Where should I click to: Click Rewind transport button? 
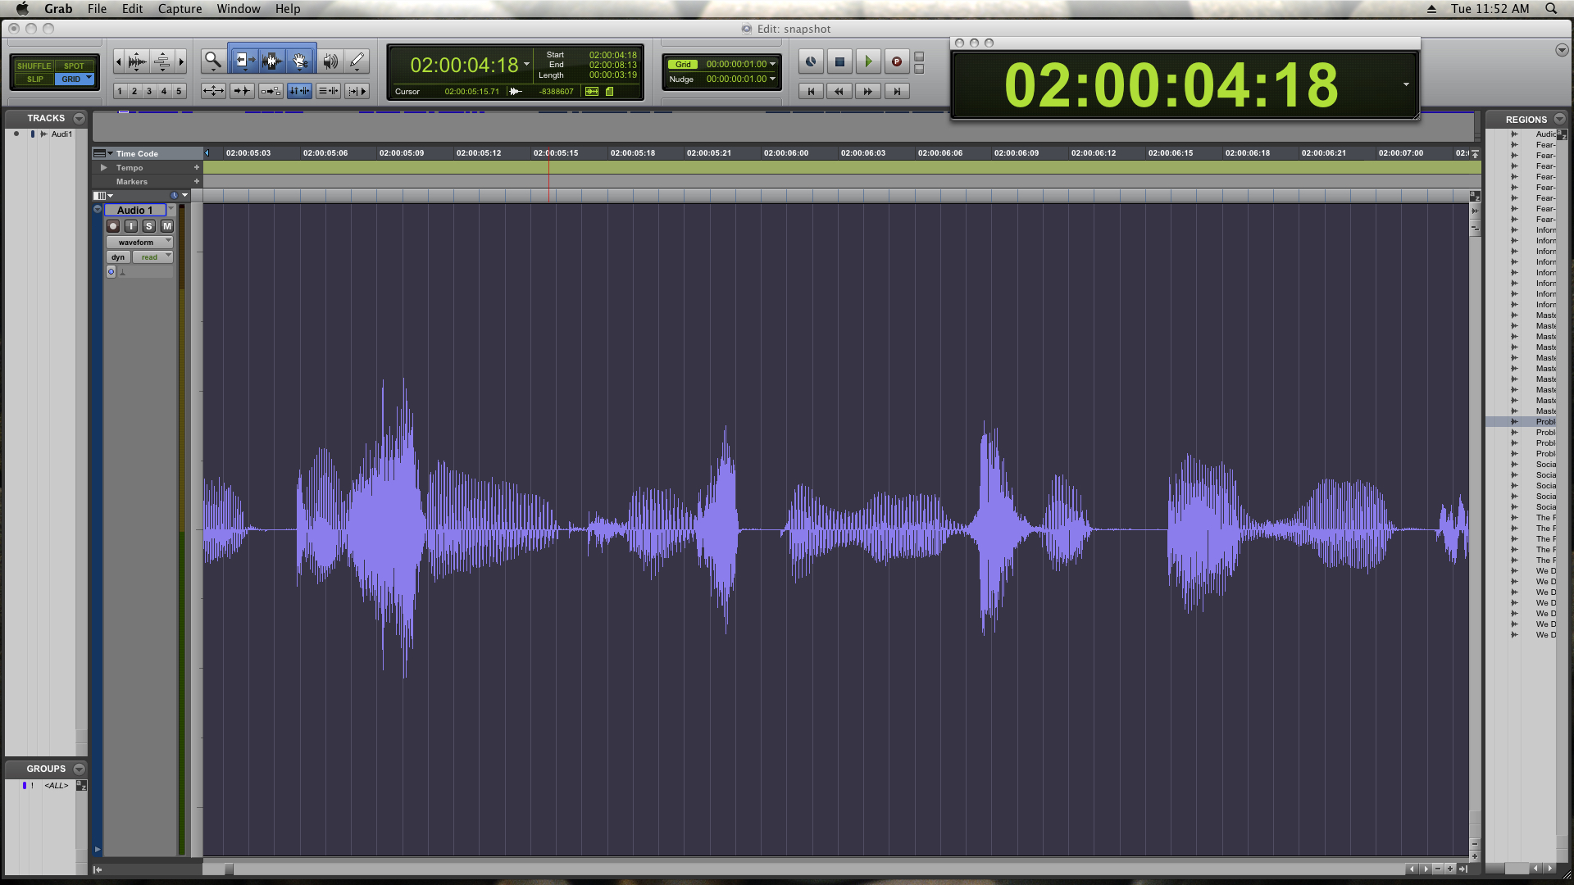coord(839,91)
